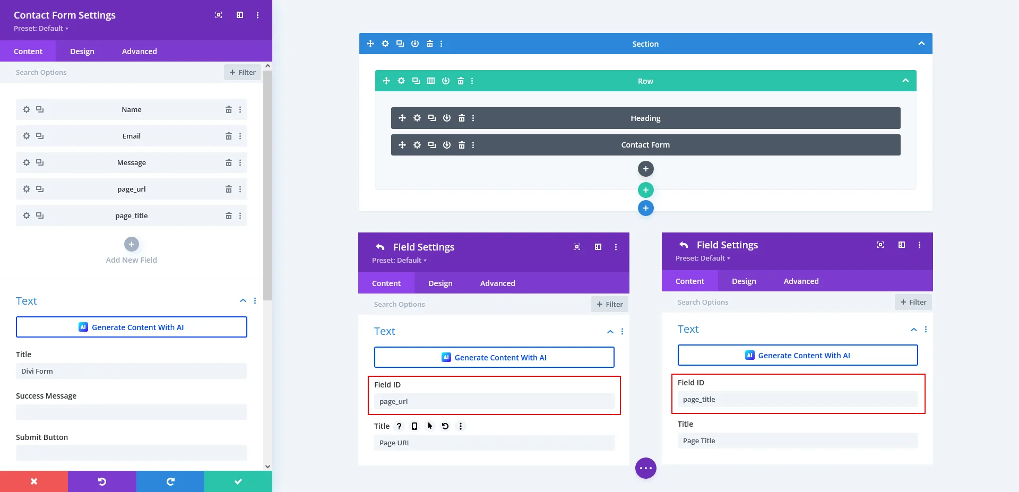Toggle power icon on the Section bar
The image size is (1019, 492).
pos(415,44)
